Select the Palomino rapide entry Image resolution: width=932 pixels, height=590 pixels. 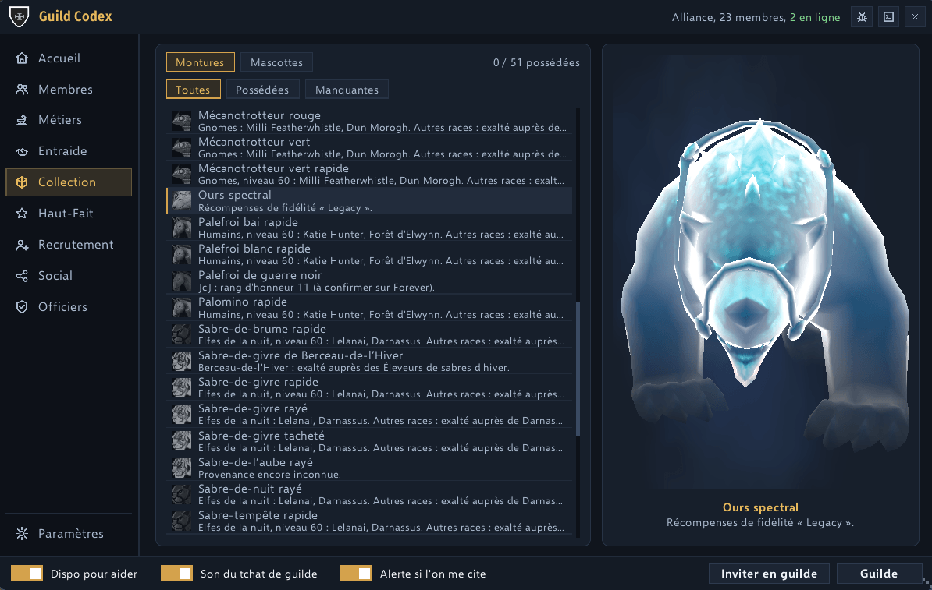pyautogui.click(x=369, y=308)
